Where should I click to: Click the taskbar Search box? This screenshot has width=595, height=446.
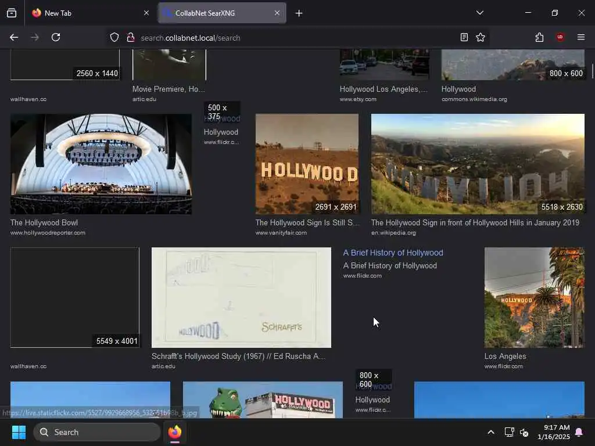(97, 432)
